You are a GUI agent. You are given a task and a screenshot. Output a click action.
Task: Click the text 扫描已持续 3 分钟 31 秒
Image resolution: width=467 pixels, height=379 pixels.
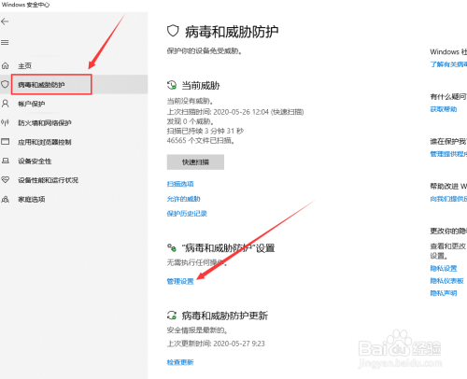click(x=205, y=131)
